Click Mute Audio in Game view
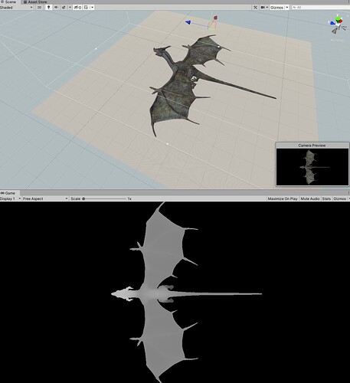Image resolution: width=350 pixels, height=383 pixels. 310,198
